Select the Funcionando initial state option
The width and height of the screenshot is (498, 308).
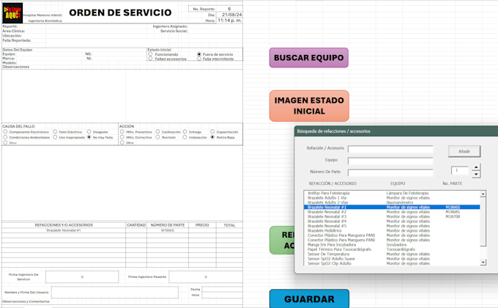coord(151,54)
